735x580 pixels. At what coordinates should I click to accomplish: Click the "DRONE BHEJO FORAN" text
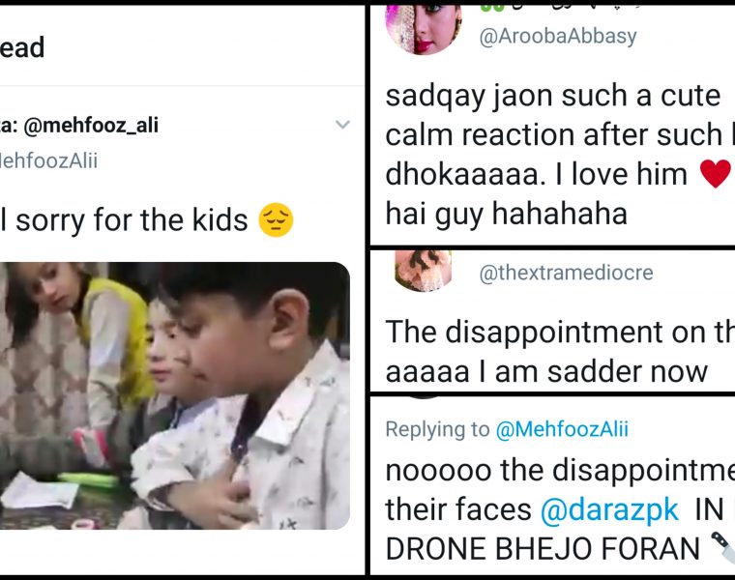click(x=542, y=548)
